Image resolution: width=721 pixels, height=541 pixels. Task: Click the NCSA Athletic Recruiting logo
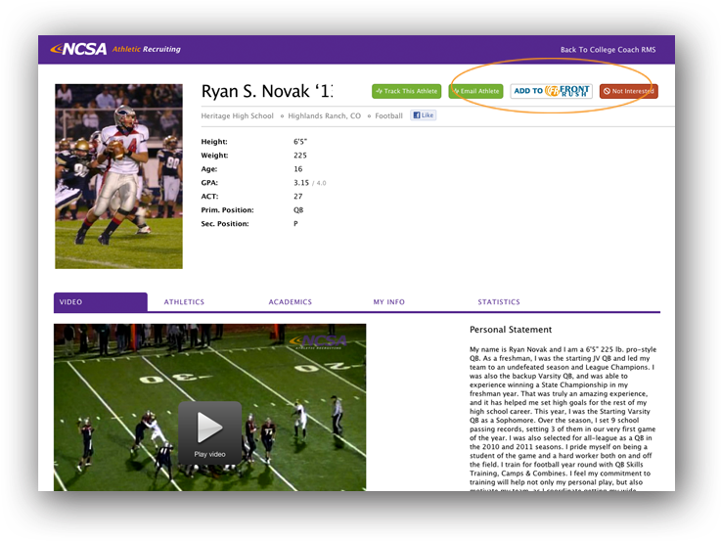(115, 49)
